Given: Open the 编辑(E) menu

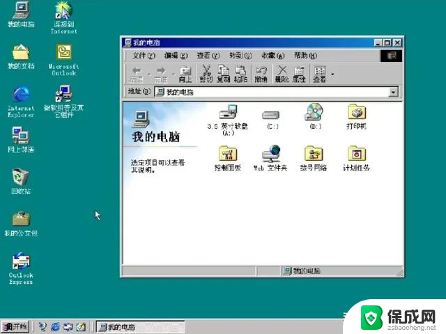Looking at the screenshot, I should click(x=176, y=56).
